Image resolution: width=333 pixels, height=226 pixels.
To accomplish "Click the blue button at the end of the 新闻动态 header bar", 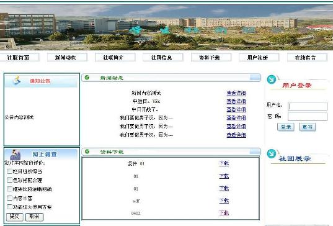I will (255, 78).
